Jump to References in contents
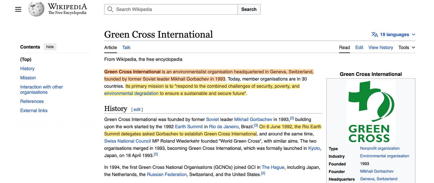 pyautogui.click(x=32, y=101)
